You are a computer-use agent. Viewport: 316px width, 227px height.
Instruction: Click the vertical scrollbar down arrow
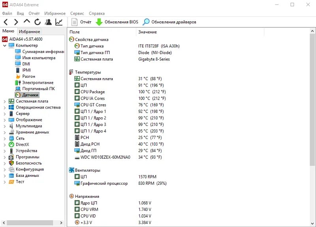tap(312, 223)
